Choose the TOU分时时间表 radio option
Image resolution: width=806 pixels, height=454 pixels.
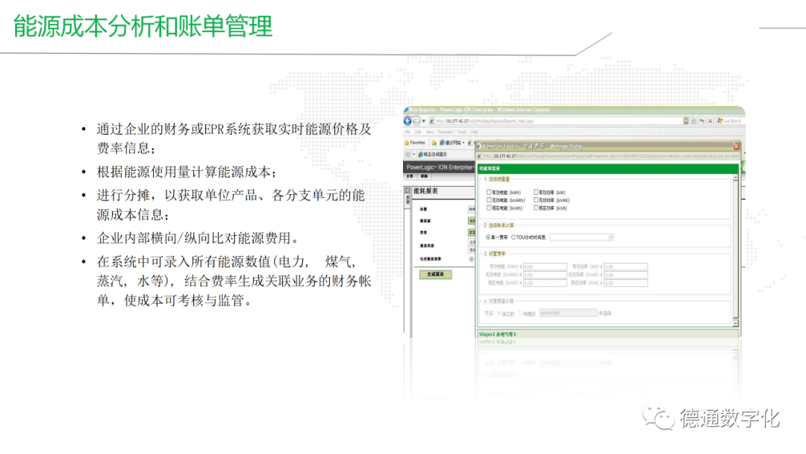513,237
